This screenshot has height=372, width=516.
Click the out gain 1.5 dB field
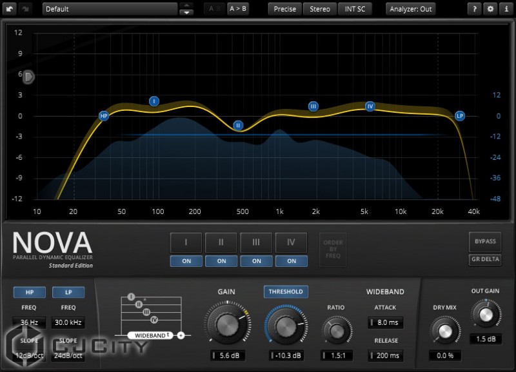coord(486,339)
